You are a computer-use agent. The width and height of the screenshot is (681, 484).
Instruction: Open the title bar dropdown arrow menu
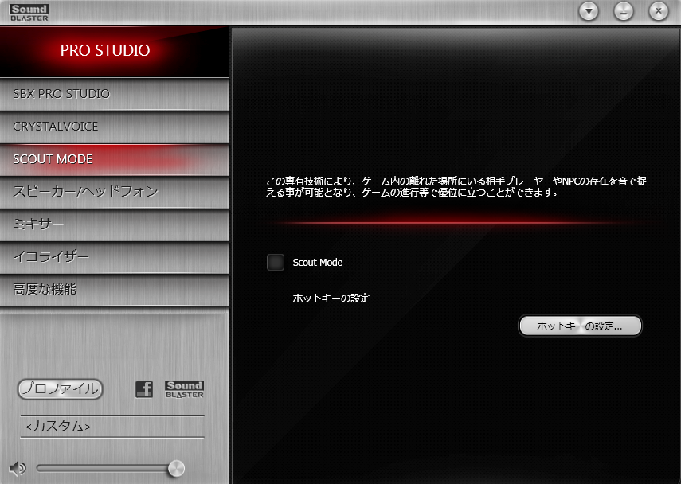point(589,11)
